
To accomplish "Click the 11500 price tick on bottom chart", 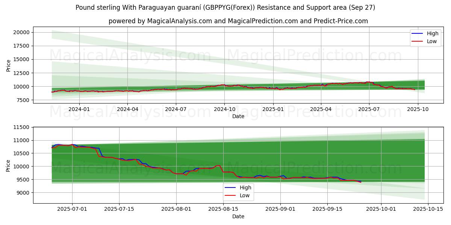I will [x=21, y=127].
